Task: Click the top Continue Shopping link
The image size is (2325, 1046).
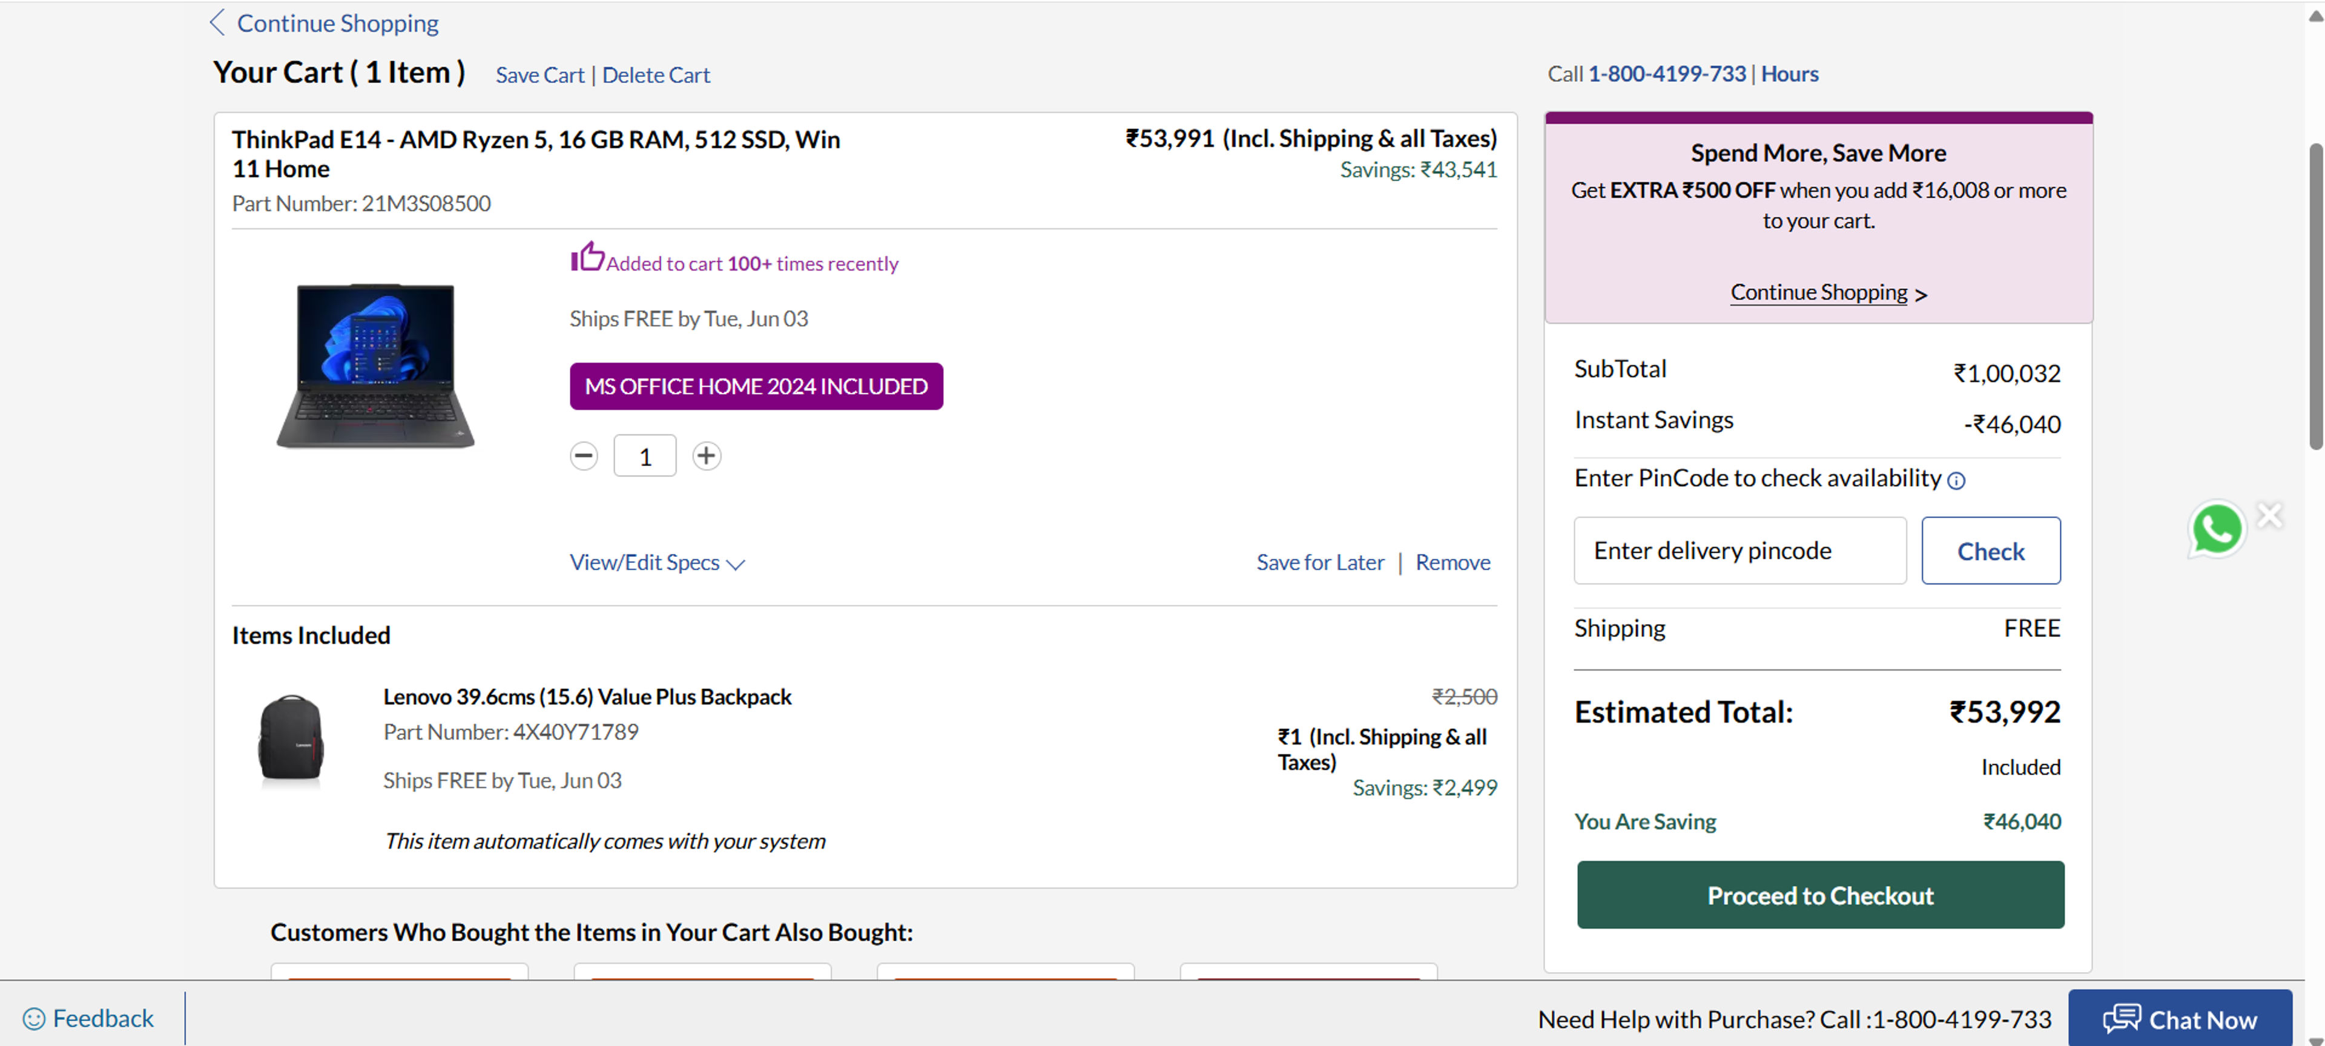Action: pos(338,22)
